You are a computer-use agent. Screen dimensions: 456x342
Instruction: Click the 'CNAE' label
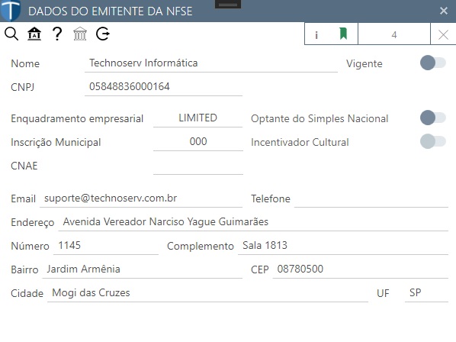pyautogui.click(x=24, y=166)
